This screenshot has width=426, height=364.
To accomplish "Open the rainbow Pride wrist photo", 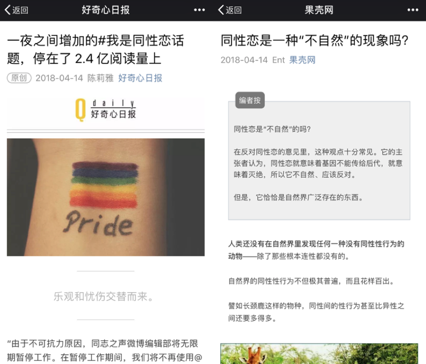I will pos(106,197).
